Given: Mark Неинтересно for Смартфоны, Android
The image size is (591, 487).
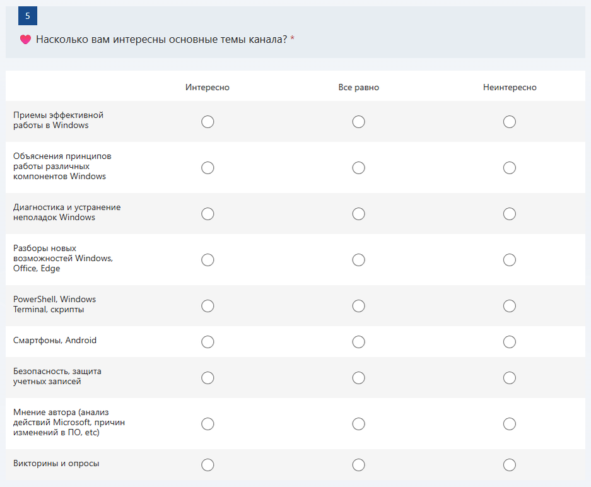Looking at the screenshot, I should pos(510,342).
